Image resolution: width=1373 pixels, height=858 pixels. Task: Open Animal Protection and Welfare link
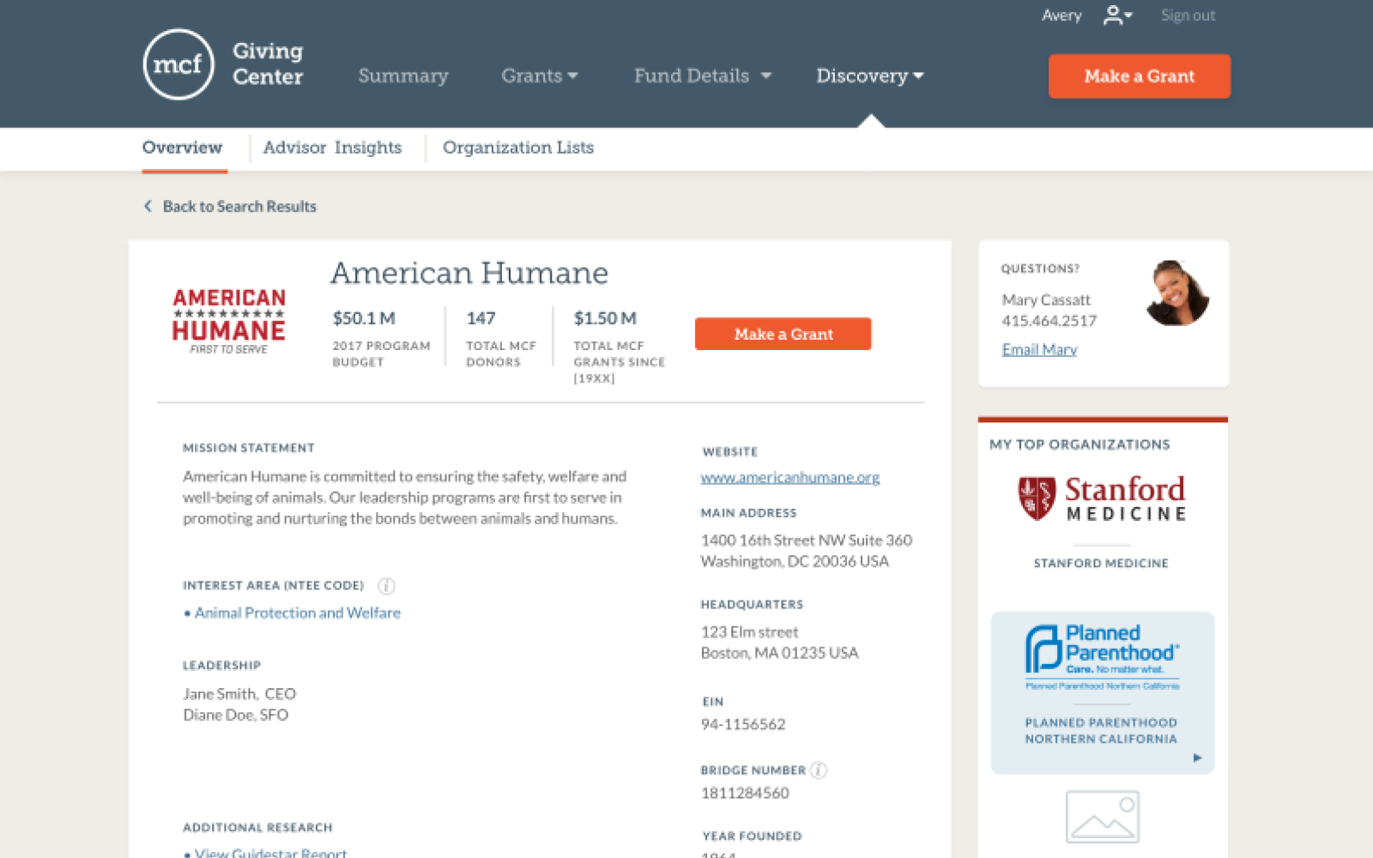297,613
